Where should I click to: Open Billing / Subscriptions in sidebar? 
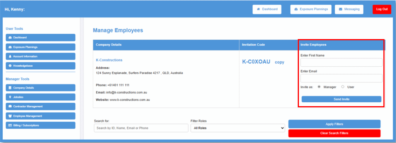(x=40, y=125)
